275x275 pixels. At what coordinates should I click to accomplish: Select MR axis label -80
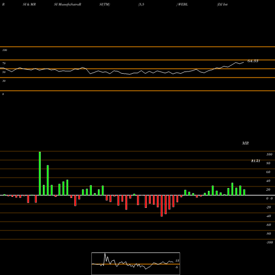[x=268, y=234]
